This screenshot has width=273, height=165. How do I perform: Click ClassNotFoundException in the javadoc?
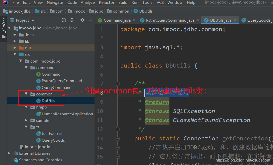coord(211,120)
